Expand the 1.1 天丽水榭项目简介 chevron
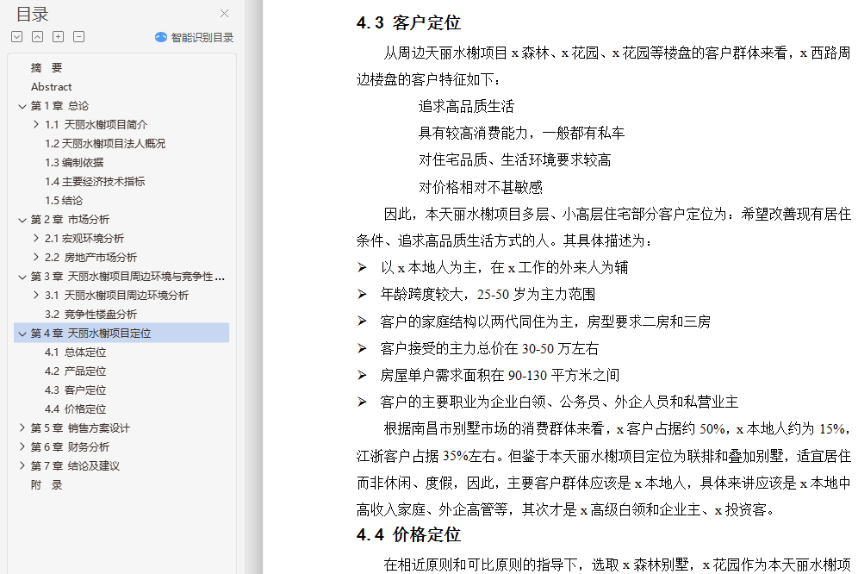858x574 pixels. pos(36,124)
